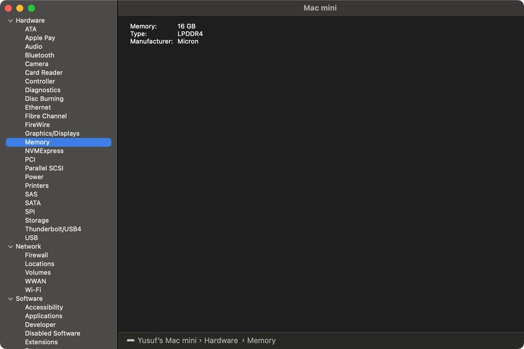The width and height of the screenshot is (524, 349).
Task: Select the Storage item
Action: tap(37, 220)
